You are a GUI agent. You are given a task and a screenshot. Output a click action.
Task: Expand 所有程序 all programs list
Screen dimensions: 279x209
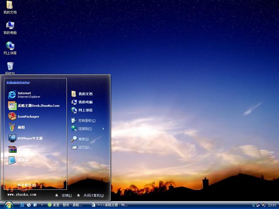(26, 185)
